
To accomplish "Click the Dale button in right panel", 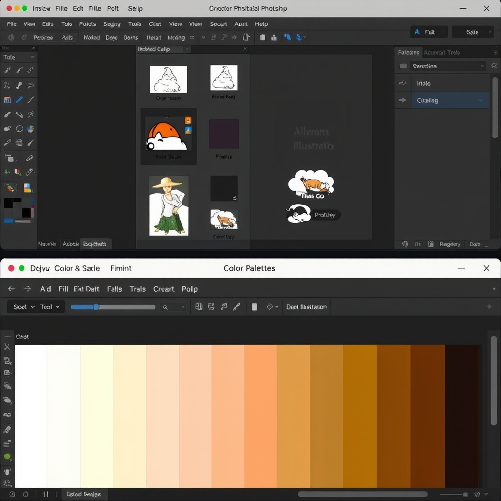I will (475, 244).
